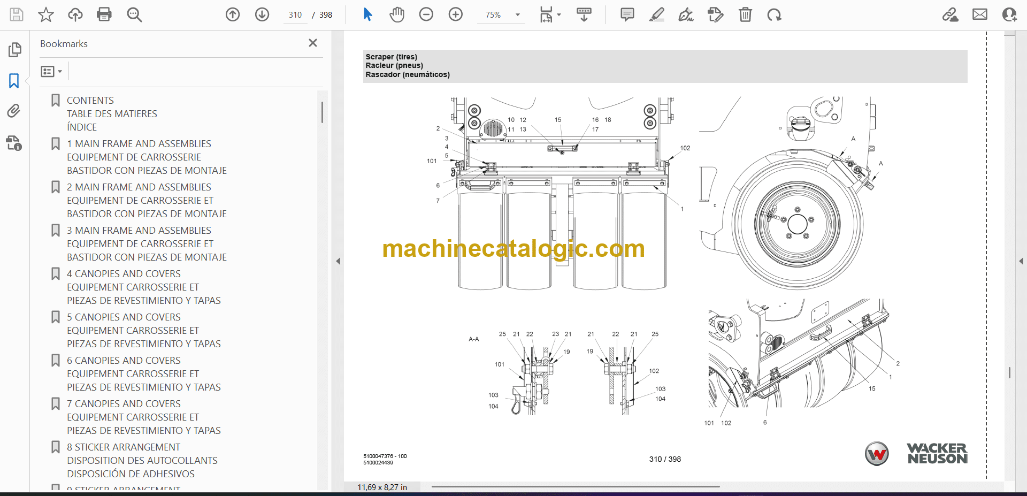Jump to 4 CANOPIES AND COVERS bookmark
The width and height of the screenshot is (1027, 496).
coord(124,274)
